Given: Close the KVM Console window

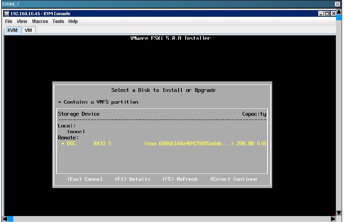Looking at the screenshot, I should [x=333, y=14].
